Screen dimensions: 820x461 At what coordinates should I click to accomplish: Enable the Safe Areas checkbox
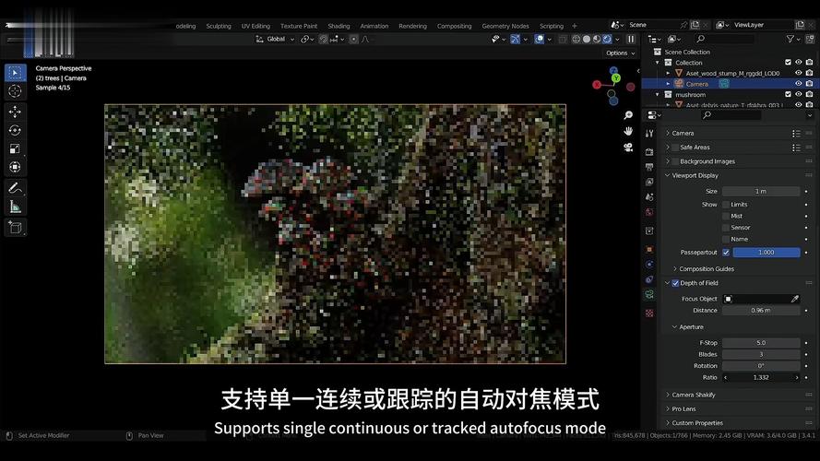[x=676, y=148]
